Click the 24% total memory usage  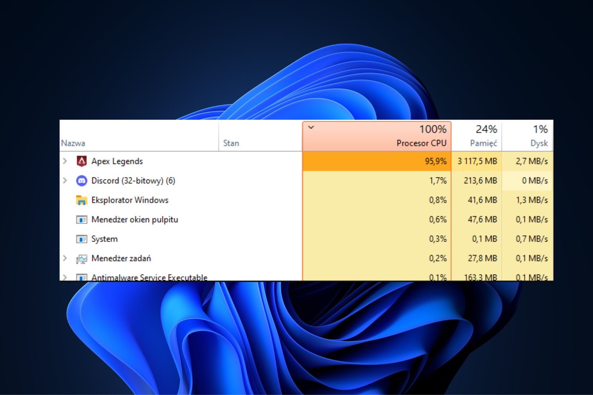(x=486, y=129)
